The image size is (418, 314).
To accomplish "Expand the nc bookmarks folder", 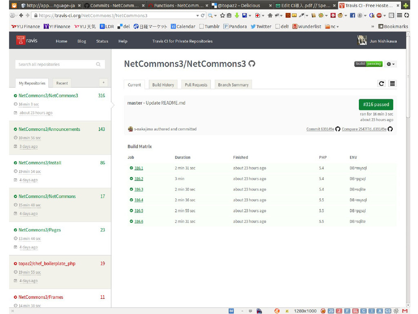I will (332, 27).
